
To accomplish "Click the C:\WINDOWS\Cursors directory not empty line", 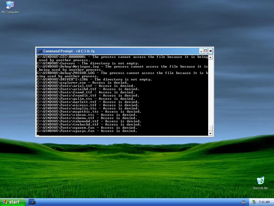I will tap(88, 63).
